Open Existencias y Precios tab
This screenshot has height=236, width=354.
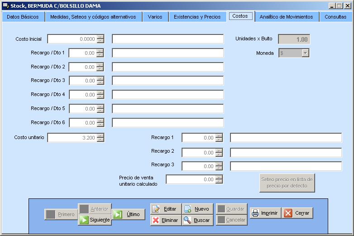coord(197,17)
